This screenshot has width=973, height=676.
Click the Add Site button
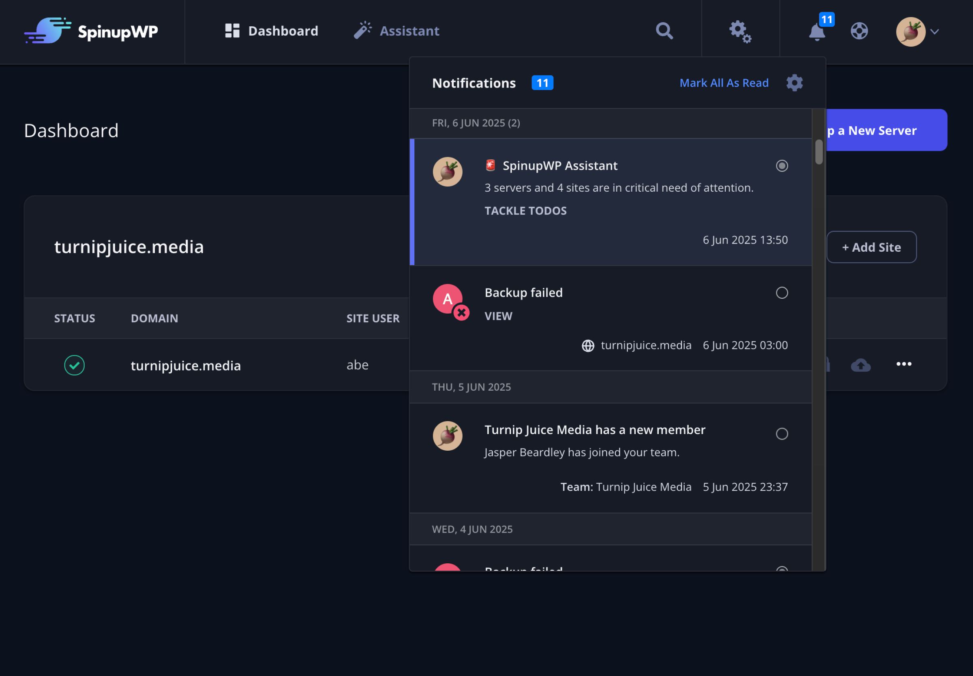(x=871, y=247)
